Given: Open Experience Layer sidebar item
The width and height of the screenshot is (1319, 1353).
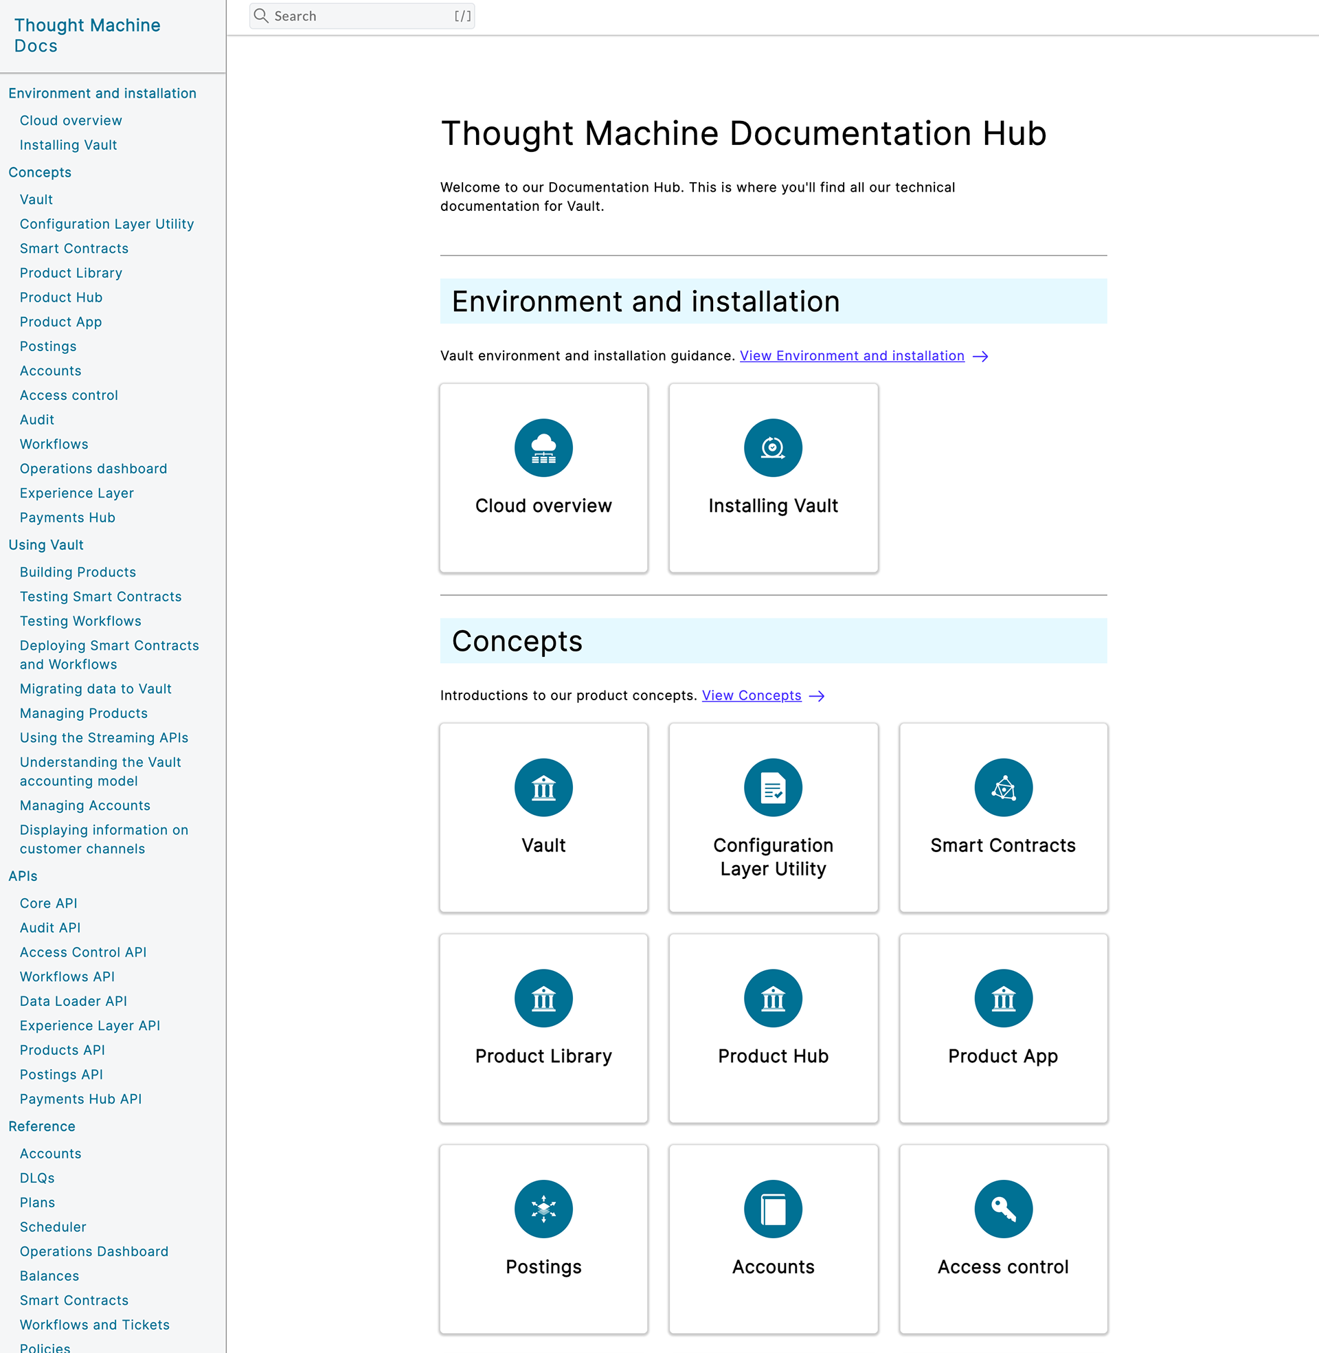Looking at the screenshot, I should [x=76, y=493].
